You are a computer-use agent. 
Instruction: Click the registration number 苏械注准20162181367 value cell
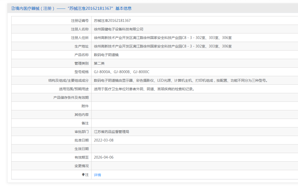[x=112, y=21]
